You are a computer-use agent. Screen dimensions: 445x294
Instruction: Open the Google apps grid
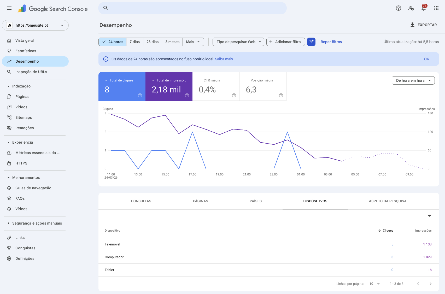(436, 8)
